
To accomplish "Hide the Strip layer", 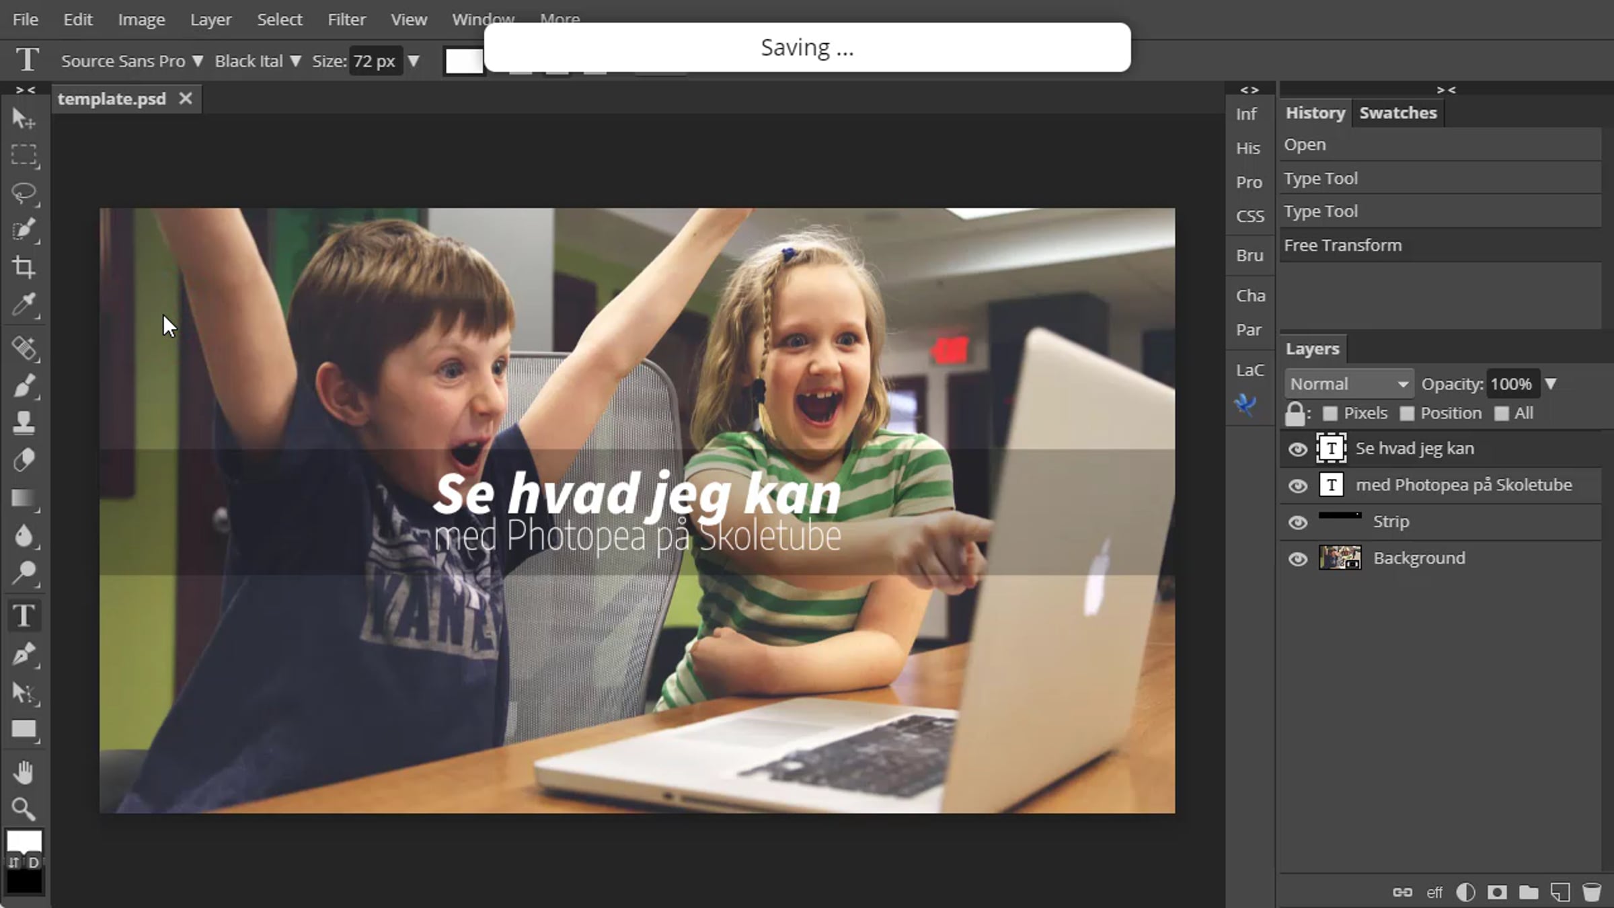I will tap(1298, 523).
